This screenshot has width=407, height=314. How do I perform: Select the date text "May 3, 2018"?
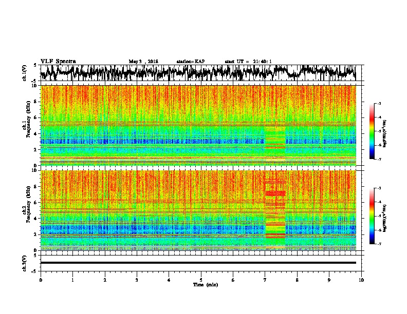point(143,62)
